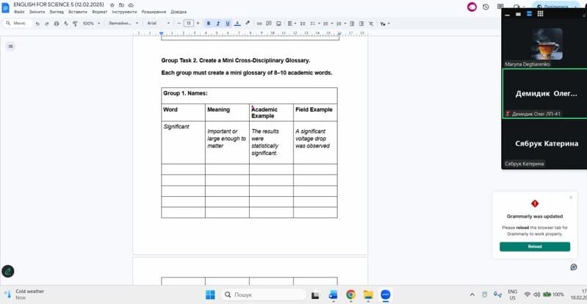Image resolution: width=587 pixels, height=304 pixels.
Task: Open the input tools dropdown
Action: [384, 23]
